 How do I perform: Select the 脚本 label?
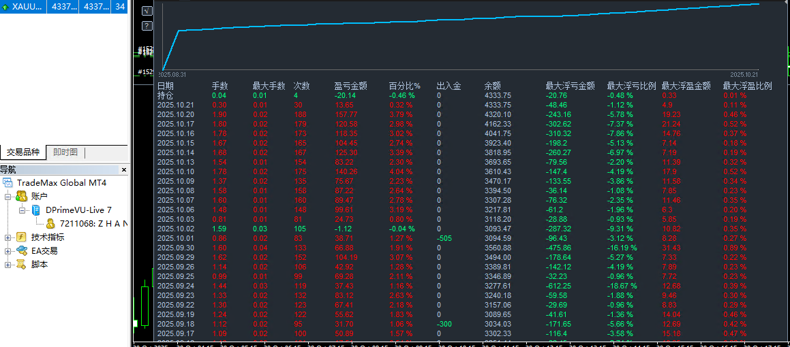[x=39, y=264]
